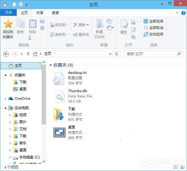
Task: Open the quick access toolbar customize dropdown
Action: [x=26, y=5]
